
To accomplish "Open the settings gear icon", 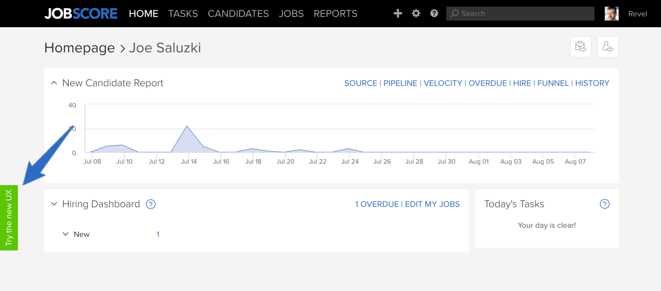I will pos(416,13).
